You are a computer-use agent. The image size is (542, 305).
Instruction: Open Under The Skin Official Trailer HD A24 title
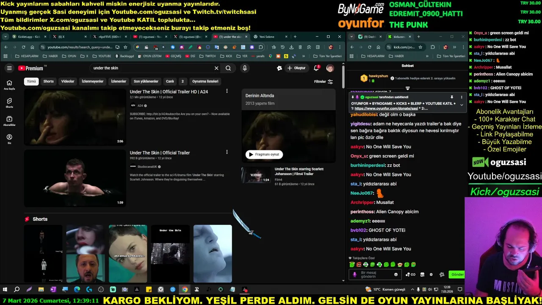[x=169, y=91]
